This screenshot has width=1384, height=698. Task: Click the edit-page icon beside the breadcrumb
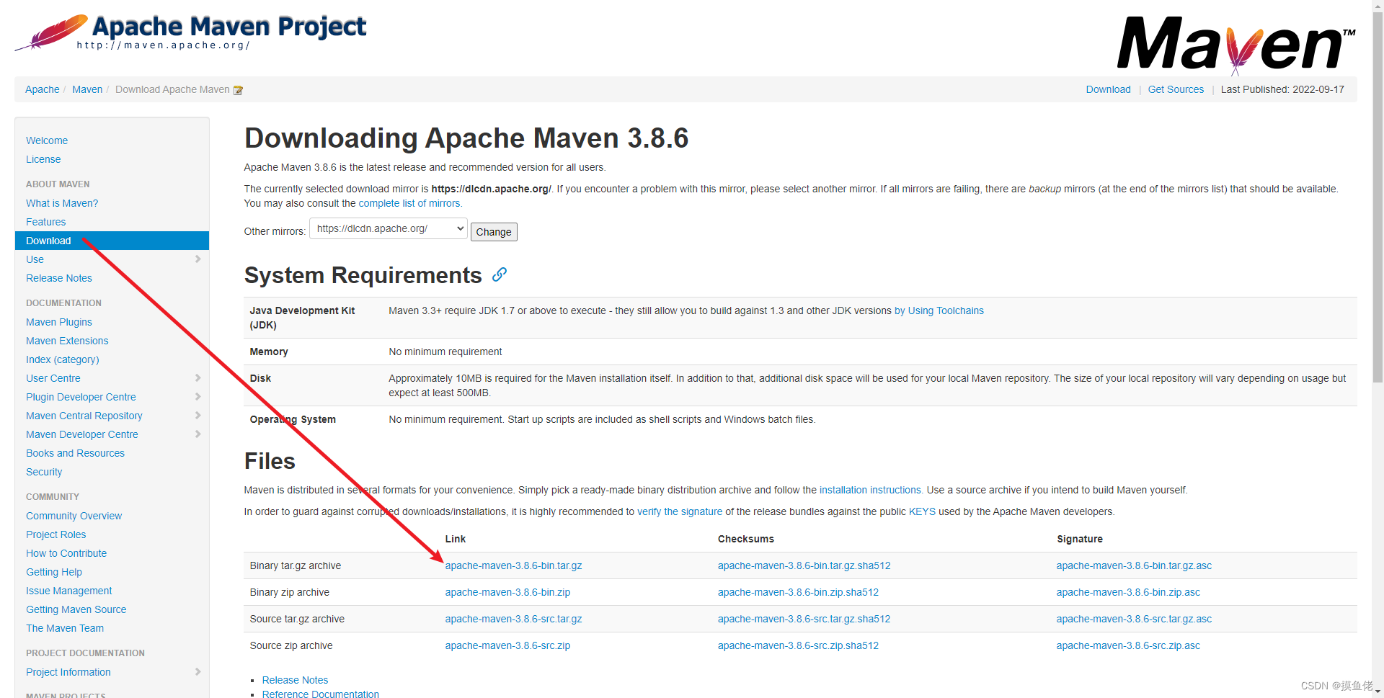238,89
